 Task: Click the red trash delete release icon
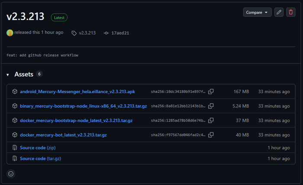290,13
